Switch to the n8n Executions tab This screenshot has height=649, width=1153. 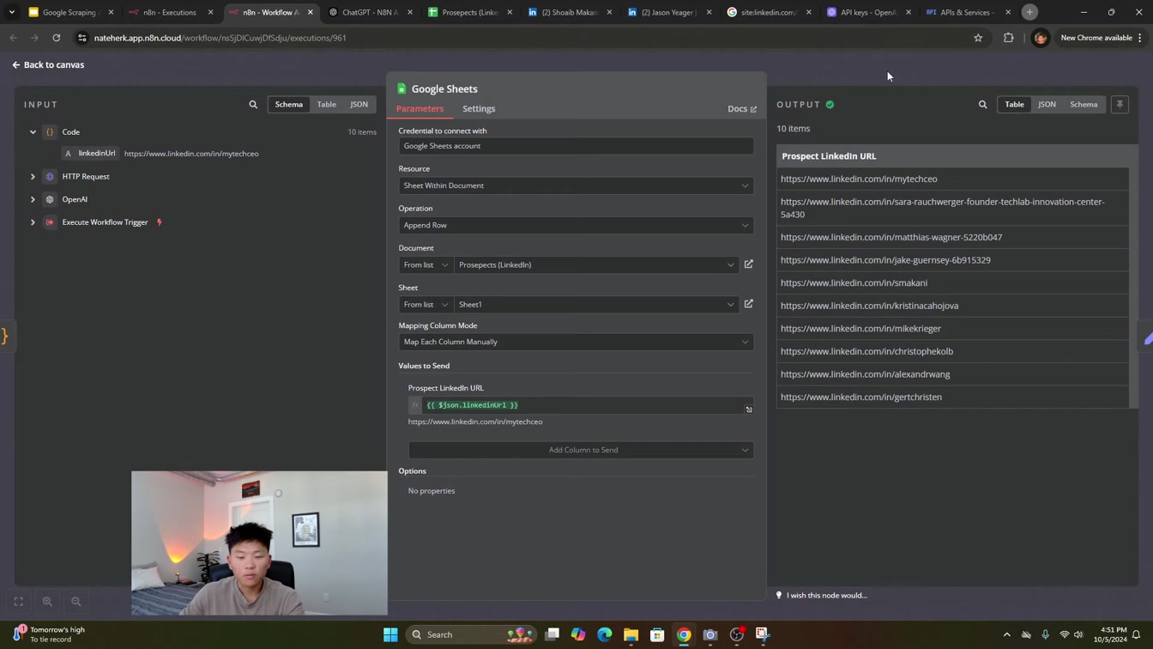(x=170, y=12)
